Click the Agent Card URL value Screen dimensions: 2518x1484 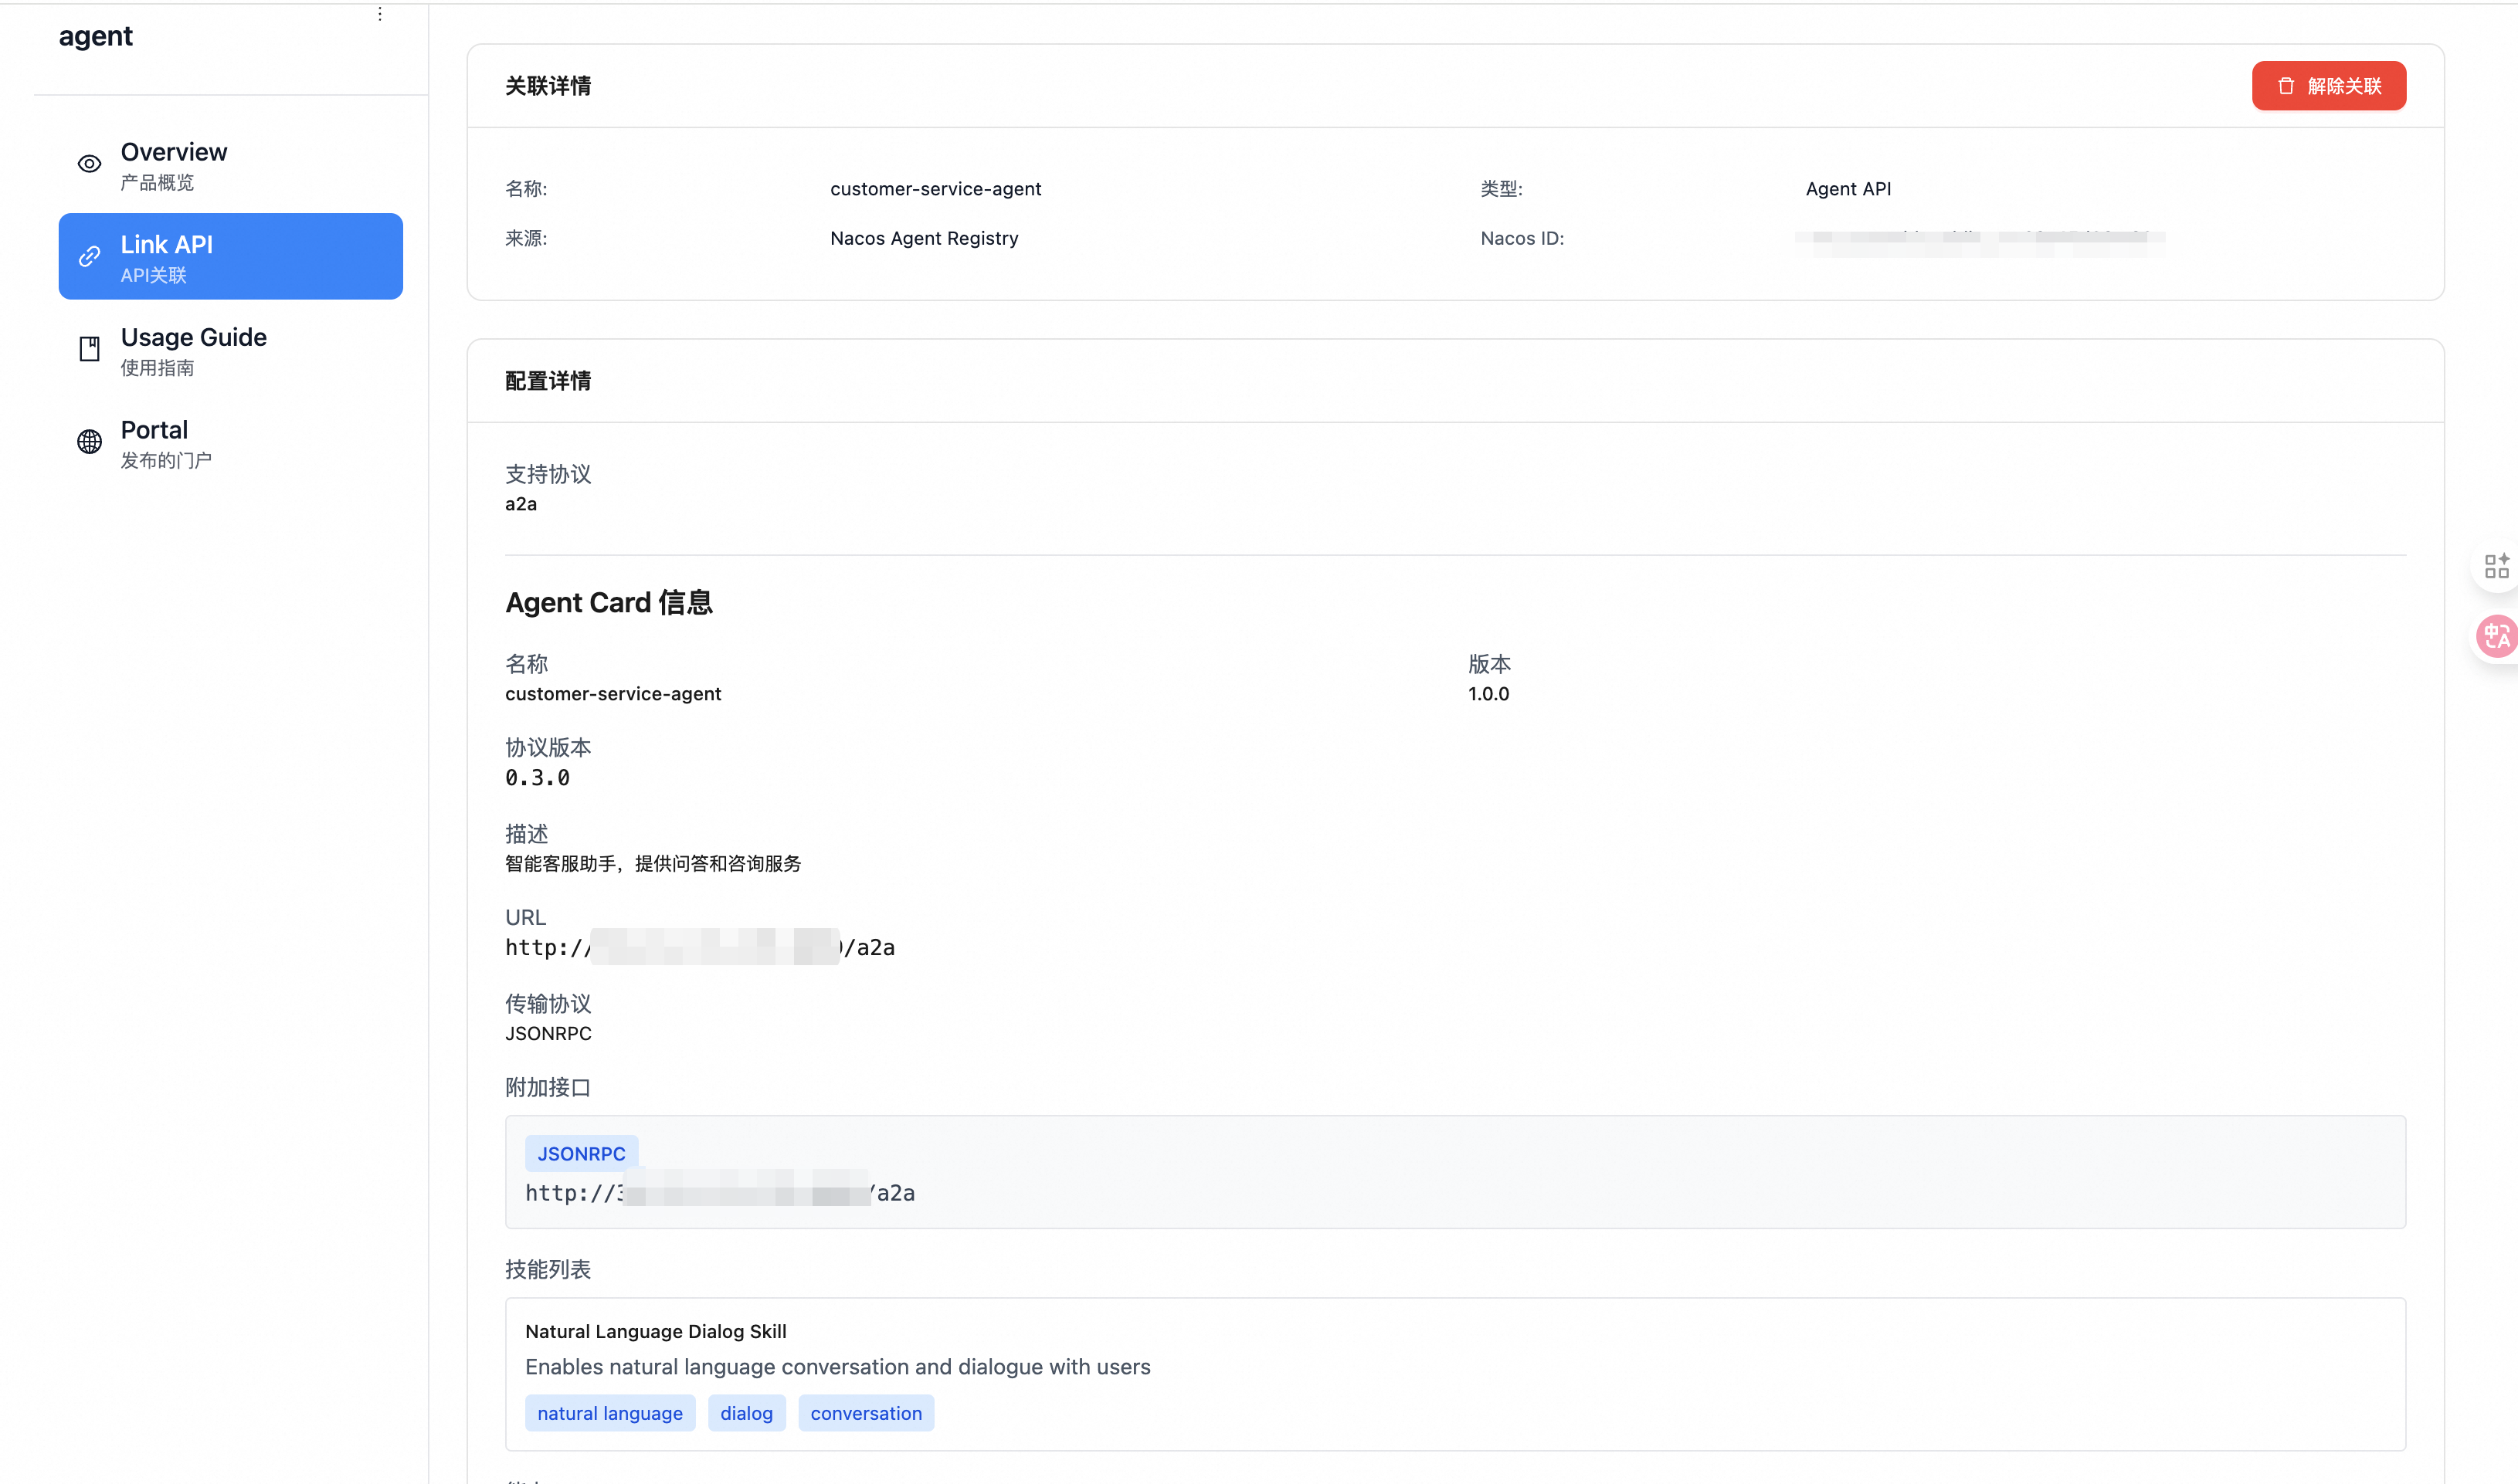(x=699, y=947)
